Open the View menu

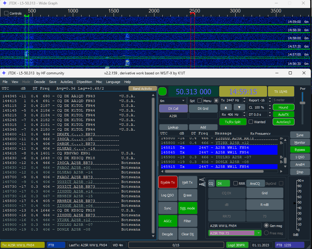15,82
